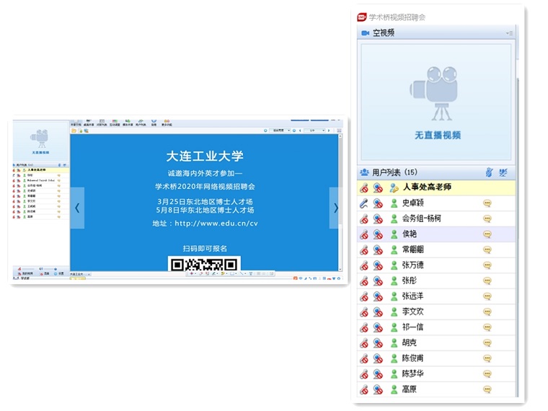Toggle disabled camera for 李文欢
The image size is (548, 411).
[x=378, y=311]
